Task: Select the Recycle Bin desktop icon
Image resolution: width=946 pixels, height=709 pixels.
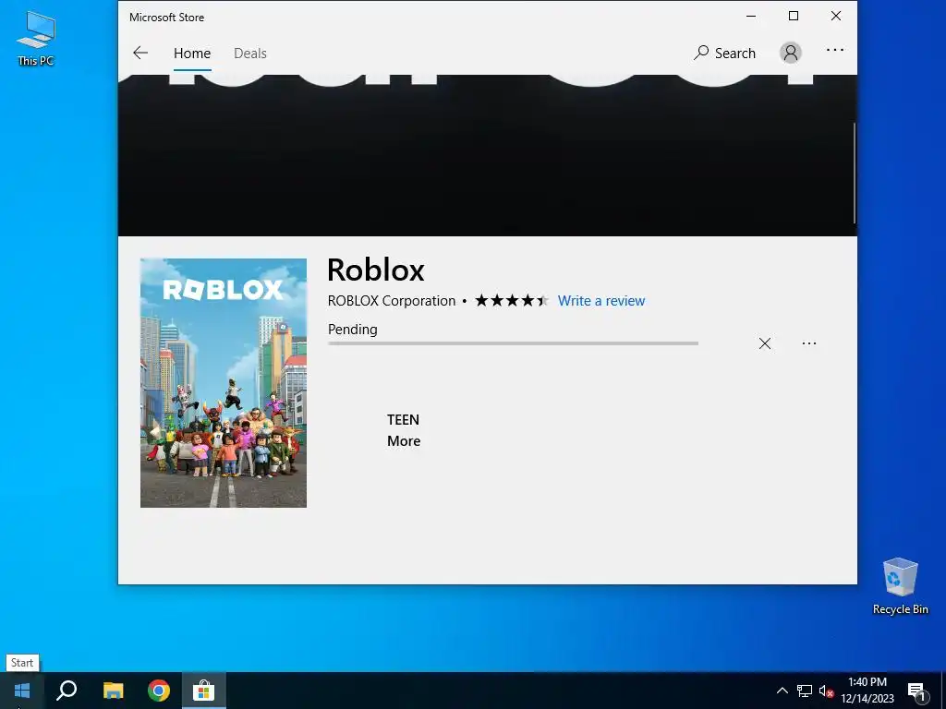Action: pyautogui.click(x=900, y=586)
